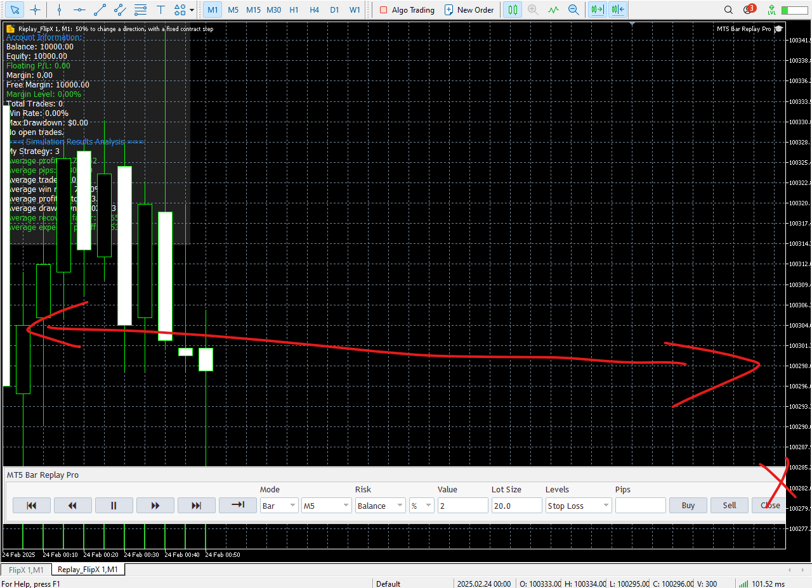Switch to the FlipX 1,M1 chart tab
The width and height of the screenshot is (812, 588).
pos(26,570)
